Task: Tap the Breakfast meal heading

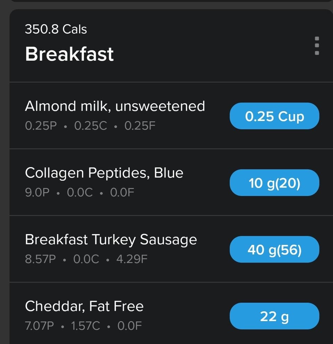Action: pyautogui.click(x=69, y=54)
